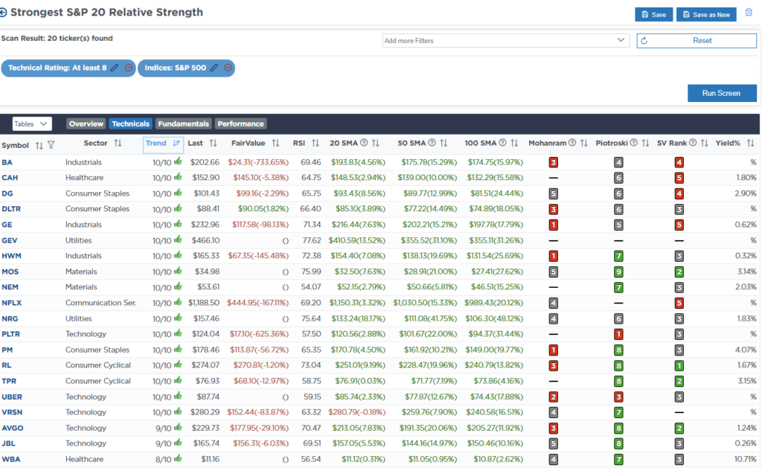Open the NFLX ticker link
This screenshot has width=762, height=468.
[13, 303]
